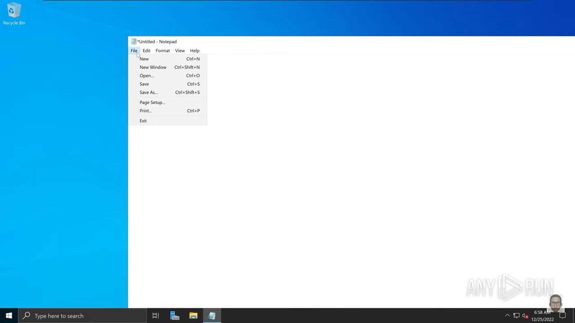The height and width of the screenshot is (323, 575).
Task: Open the Recycle Bin desktop icon
Action: (14, 14)
